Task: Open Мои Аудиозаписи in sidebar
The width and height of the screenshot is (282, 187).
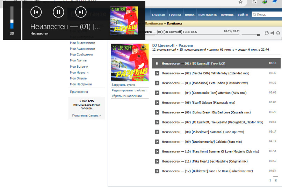Action: [82, 49]
